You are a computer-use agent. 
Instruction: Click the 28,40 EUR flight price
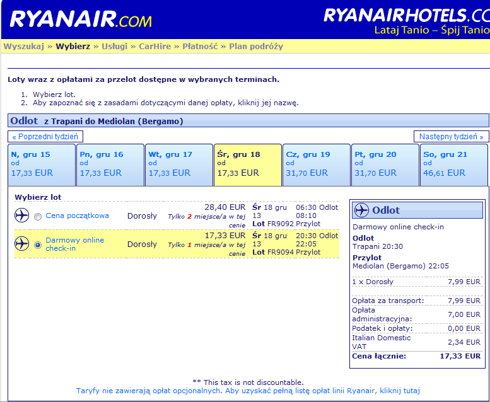click(225, 207)
